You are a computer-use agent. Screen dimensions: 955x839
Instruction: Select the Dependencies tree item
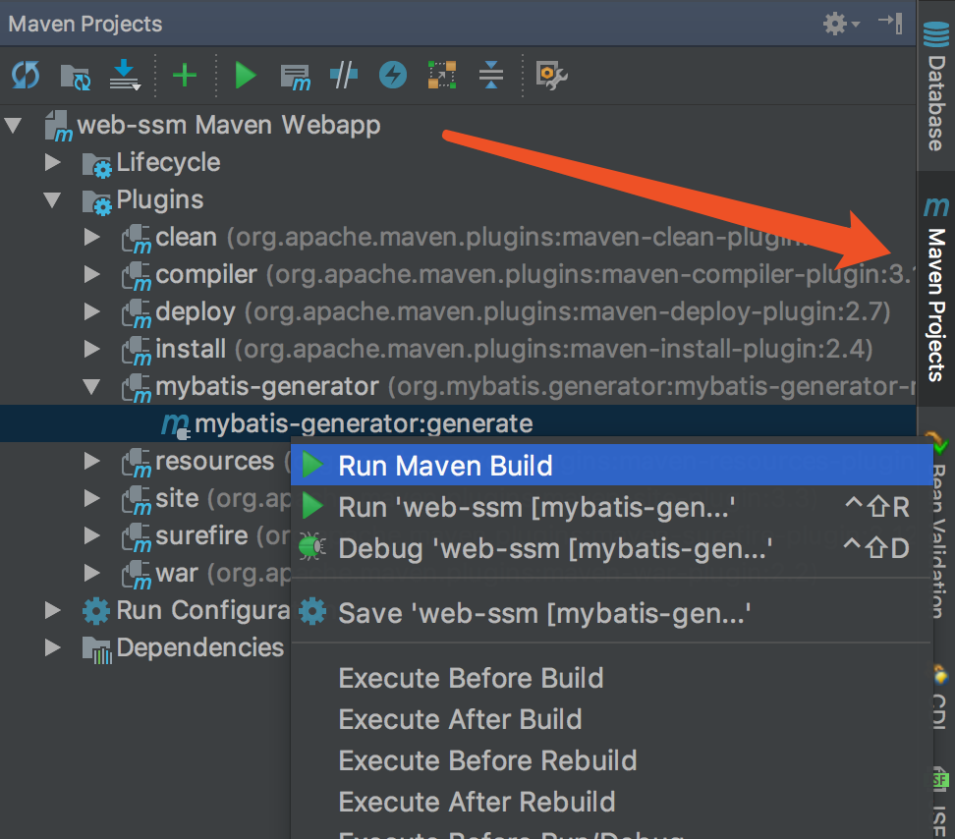(x=145, y=647)
